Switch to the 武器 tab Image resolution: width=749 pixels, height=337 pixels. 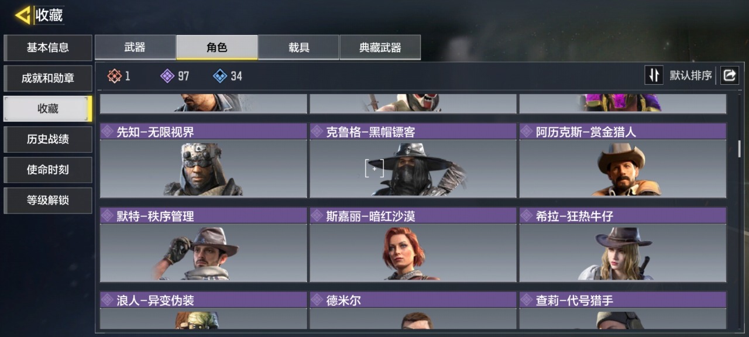pos(135,47)
